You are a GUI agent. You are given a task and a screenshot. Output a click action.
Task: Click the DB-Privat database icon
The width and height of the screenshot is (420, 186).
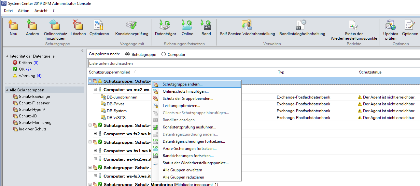pos(104,104)
